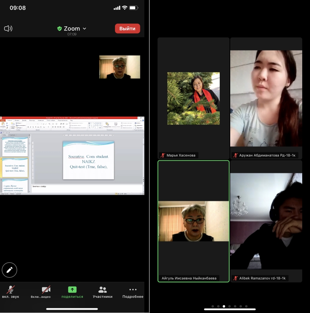The height and width of the screenshot is (313, 310).
Task: Select Alibek Ramazanov's video tile
Action: [266, 221]
